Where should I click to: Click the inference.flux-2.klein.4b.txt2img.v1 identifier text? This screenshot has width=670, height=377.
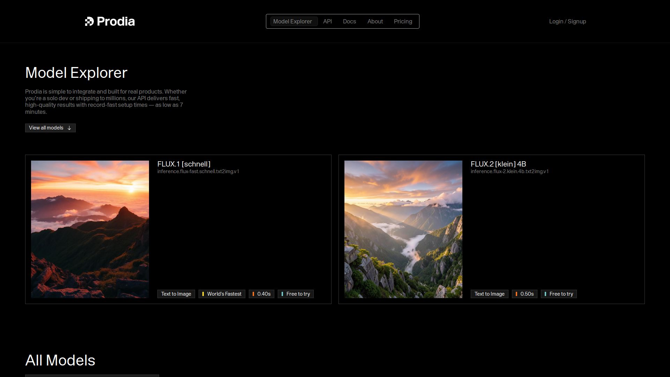point(509,171)
